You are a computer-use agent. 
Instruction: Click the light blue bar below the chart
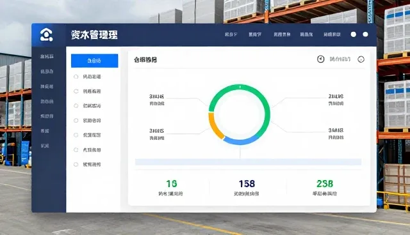248,162
